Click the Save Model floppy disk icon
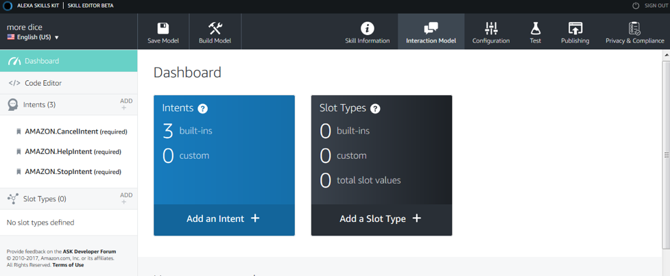Screen dimensions: 670x276 [x=163, y=29]
